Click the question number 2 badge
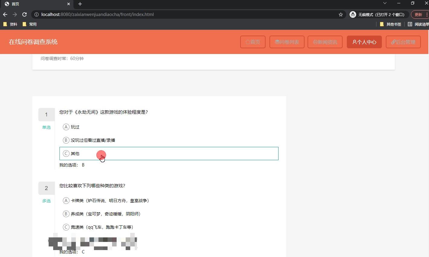The width and height of the screenshot is (429, 257). click(46, 188)
